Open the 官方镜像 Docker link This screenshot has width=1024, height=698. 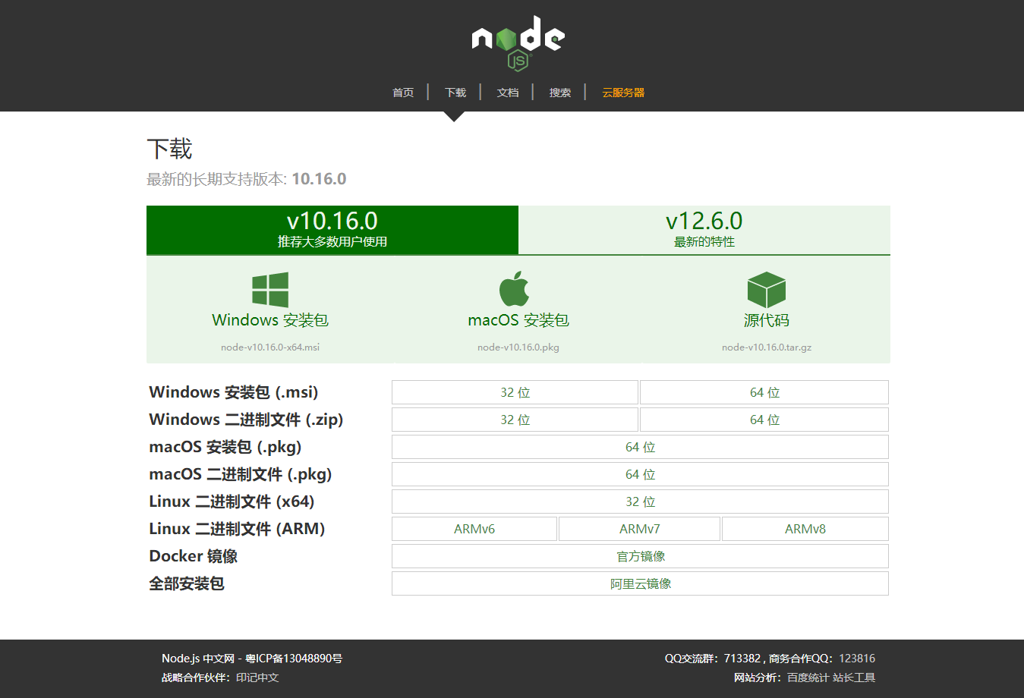coord(640,556)
